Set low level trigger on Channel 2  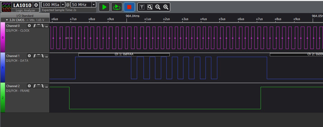(x=46, y=86)
